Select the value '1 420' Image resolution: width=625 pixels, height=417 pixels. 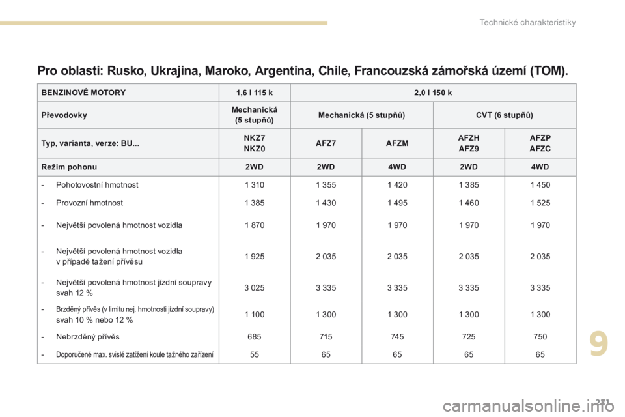(397, 185)
